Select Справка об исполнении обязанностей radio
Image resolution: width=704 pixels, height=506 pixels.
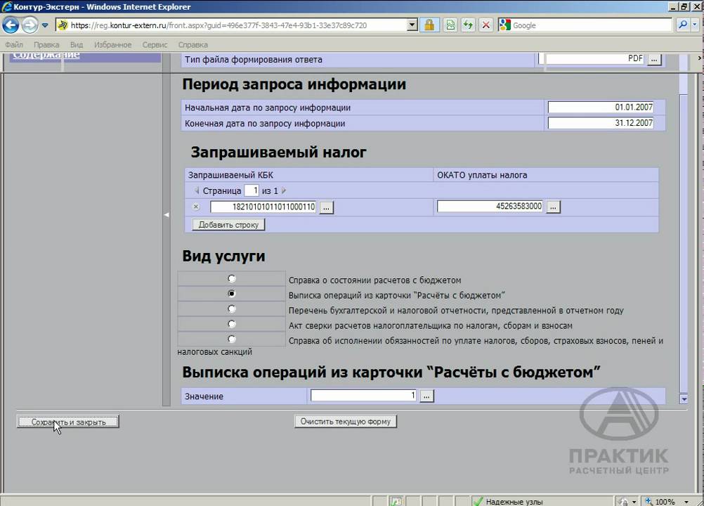232,339
